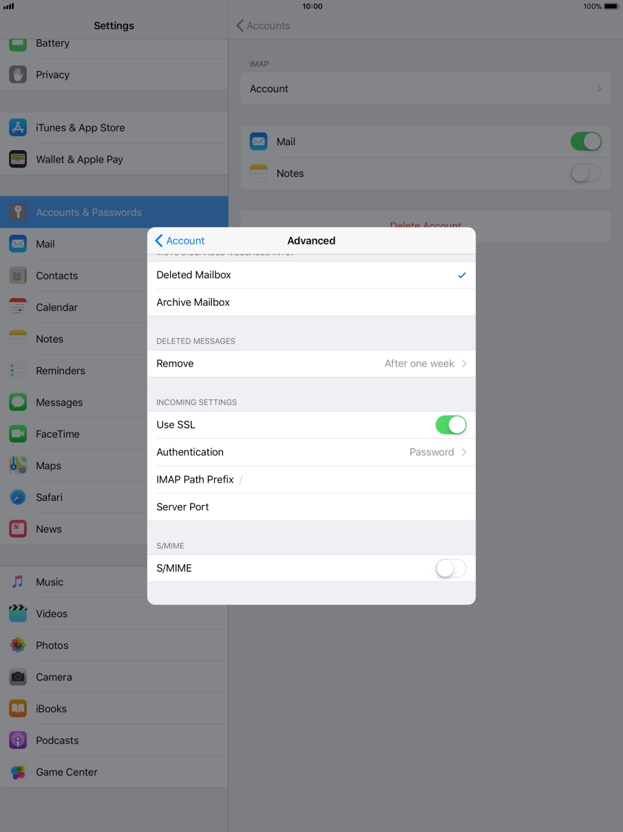
Task: Open Remove After one week options
Action: coord(311,364)
